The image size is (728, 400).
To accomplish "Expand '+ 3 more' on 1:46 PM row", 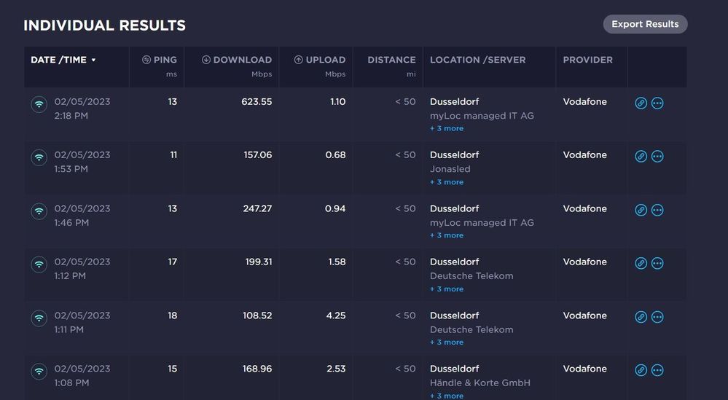I will [x=447, y=235].
